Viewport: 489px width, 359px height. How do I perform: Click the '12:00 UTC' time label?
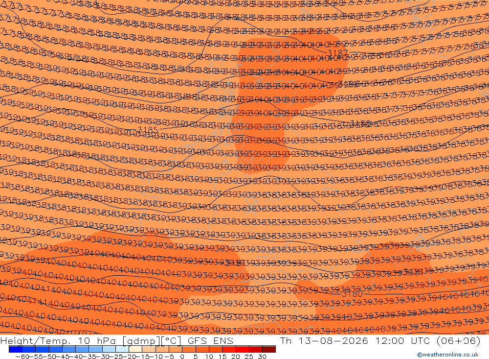pos(403,340)
